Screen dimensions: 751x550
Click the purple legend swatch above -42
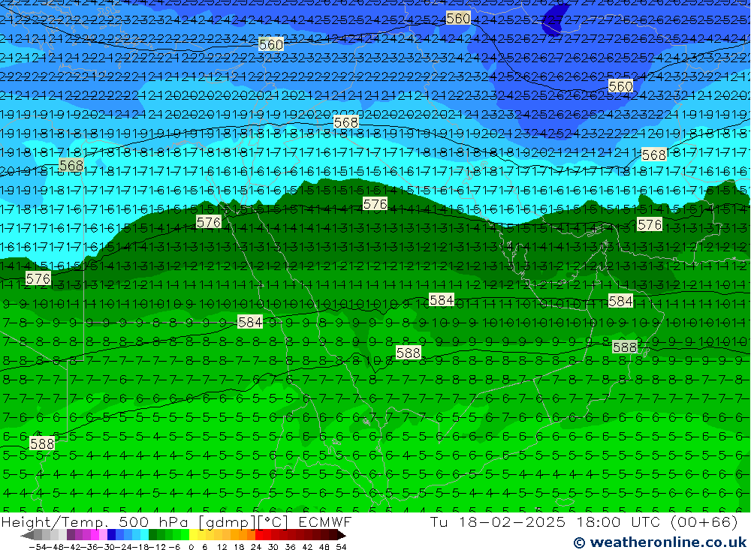71,534
